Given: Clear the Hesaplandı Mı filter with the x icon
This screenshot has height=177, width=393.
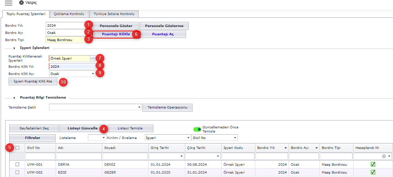Looking at the screenshot, I should [x=384, y=156].
